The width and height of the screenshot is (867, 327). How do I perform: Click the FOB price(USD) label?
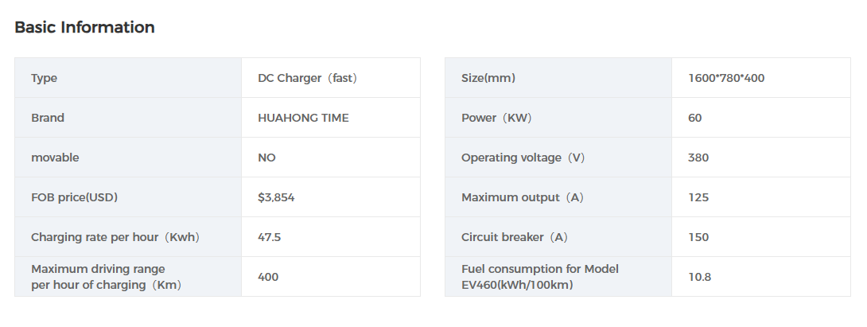click(x=78, y=197)
